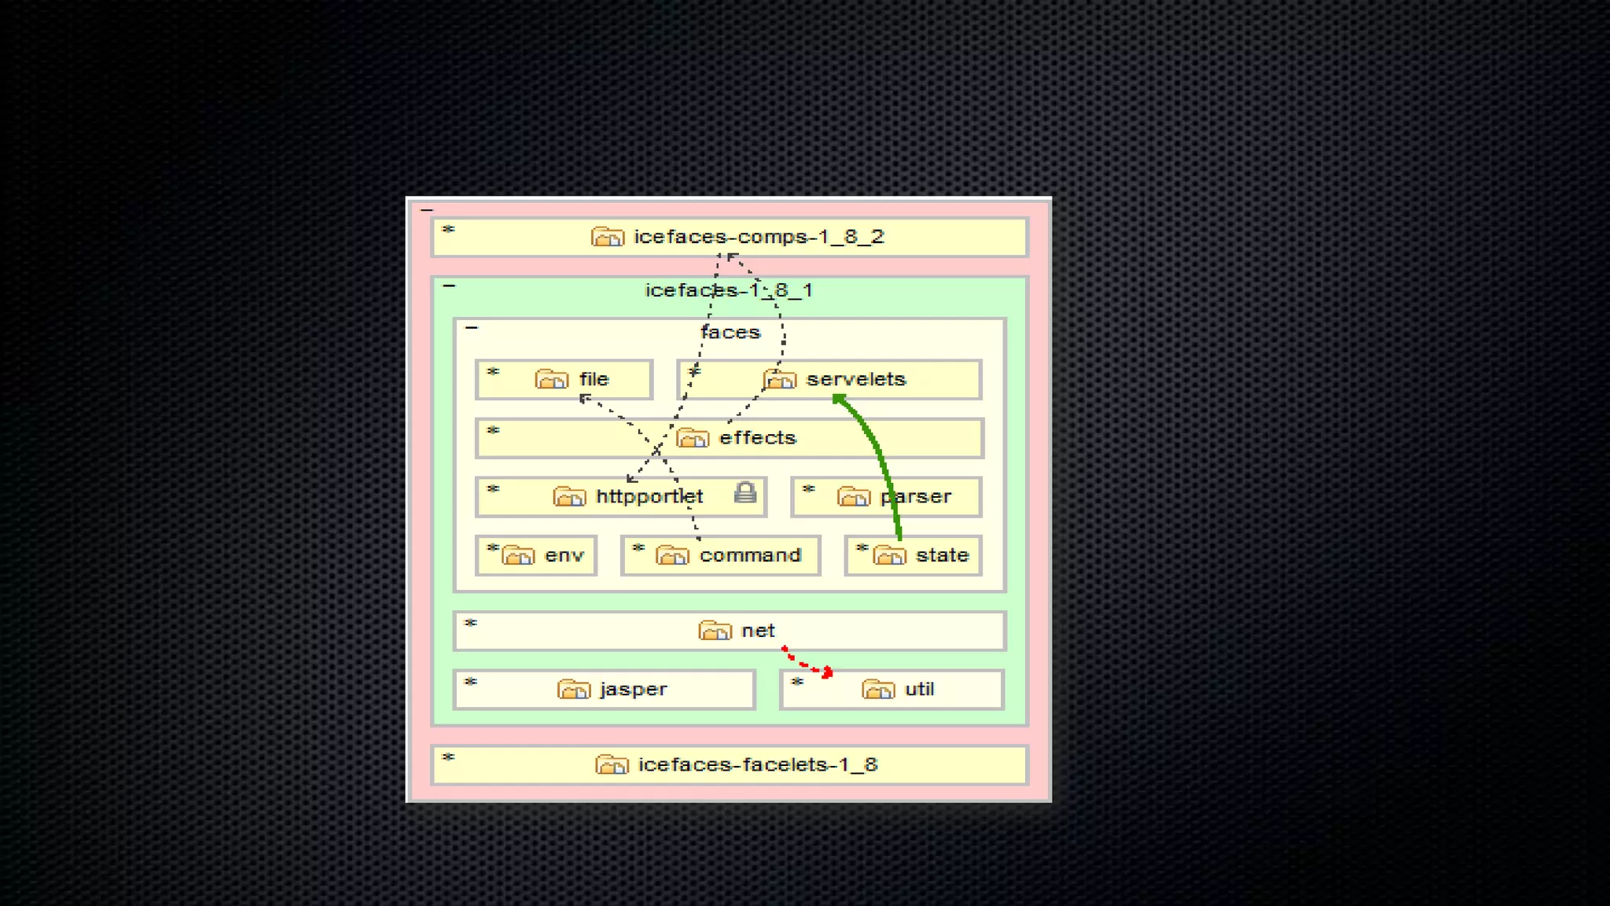Expand the file node asterisk

(493, 373)
